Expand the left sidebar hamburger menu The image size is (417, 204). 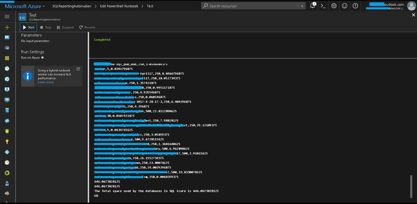pos(7,16)
